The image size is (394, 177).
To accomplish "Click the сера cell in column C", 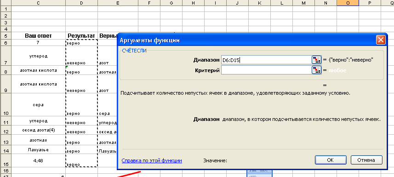I will pyautogui.click(x=38, y=105).
